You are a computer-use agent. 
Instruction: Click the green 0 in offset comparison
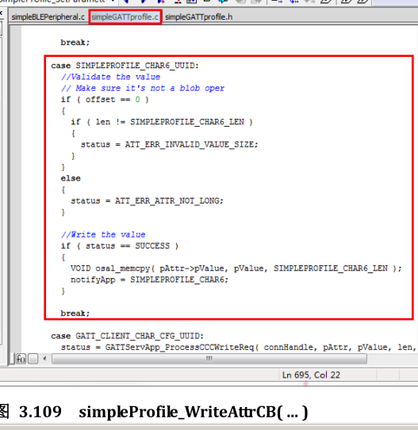click(137, 100)
